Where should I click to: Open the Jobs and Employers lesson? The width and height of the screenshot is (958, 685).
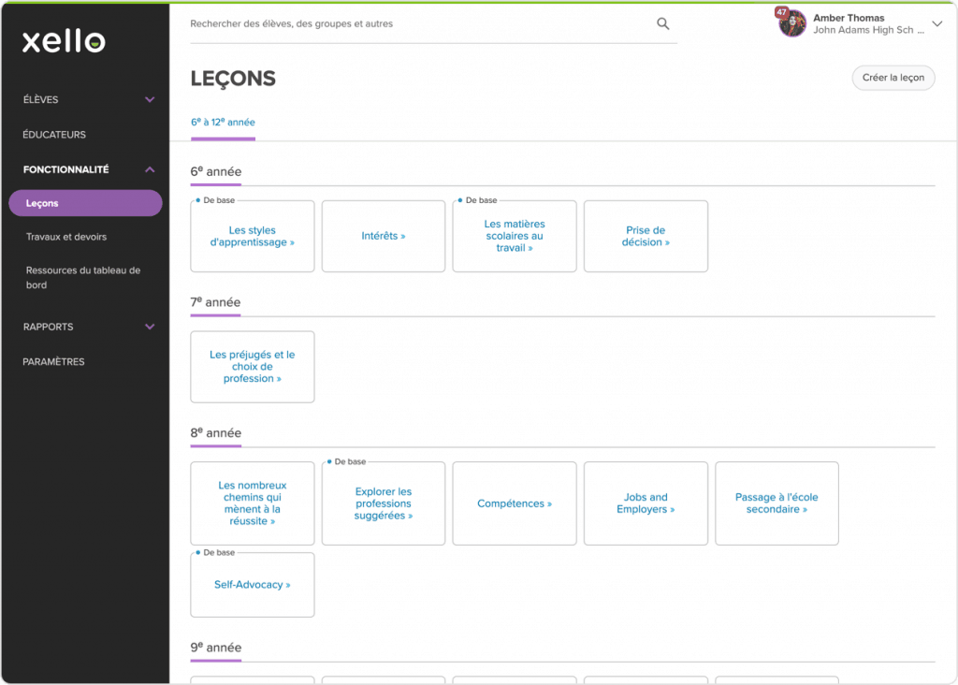click(x=646, y=503)
